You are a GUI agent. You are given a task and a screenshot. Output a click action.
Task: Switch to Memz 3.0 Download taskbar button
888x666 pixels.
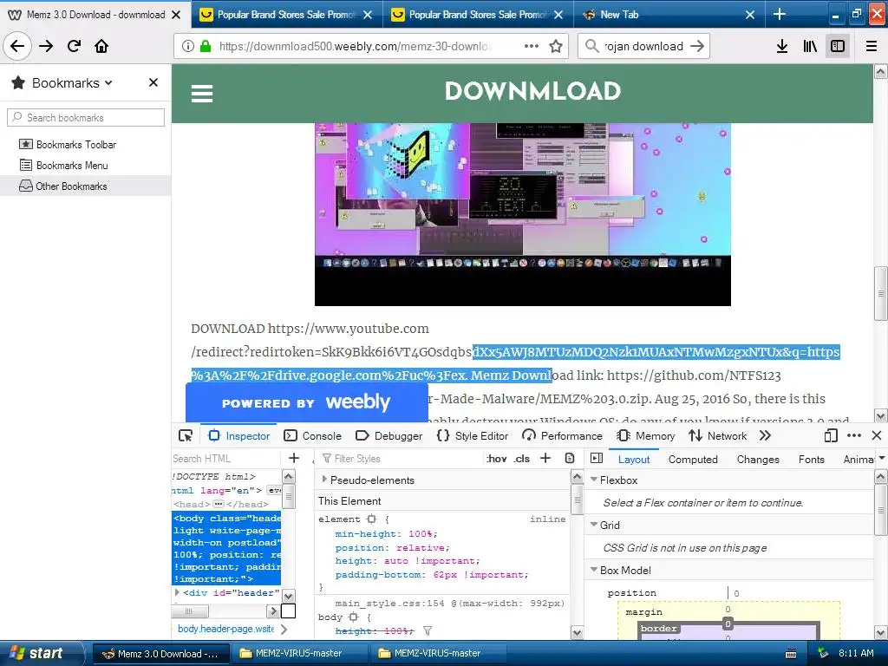160,653
